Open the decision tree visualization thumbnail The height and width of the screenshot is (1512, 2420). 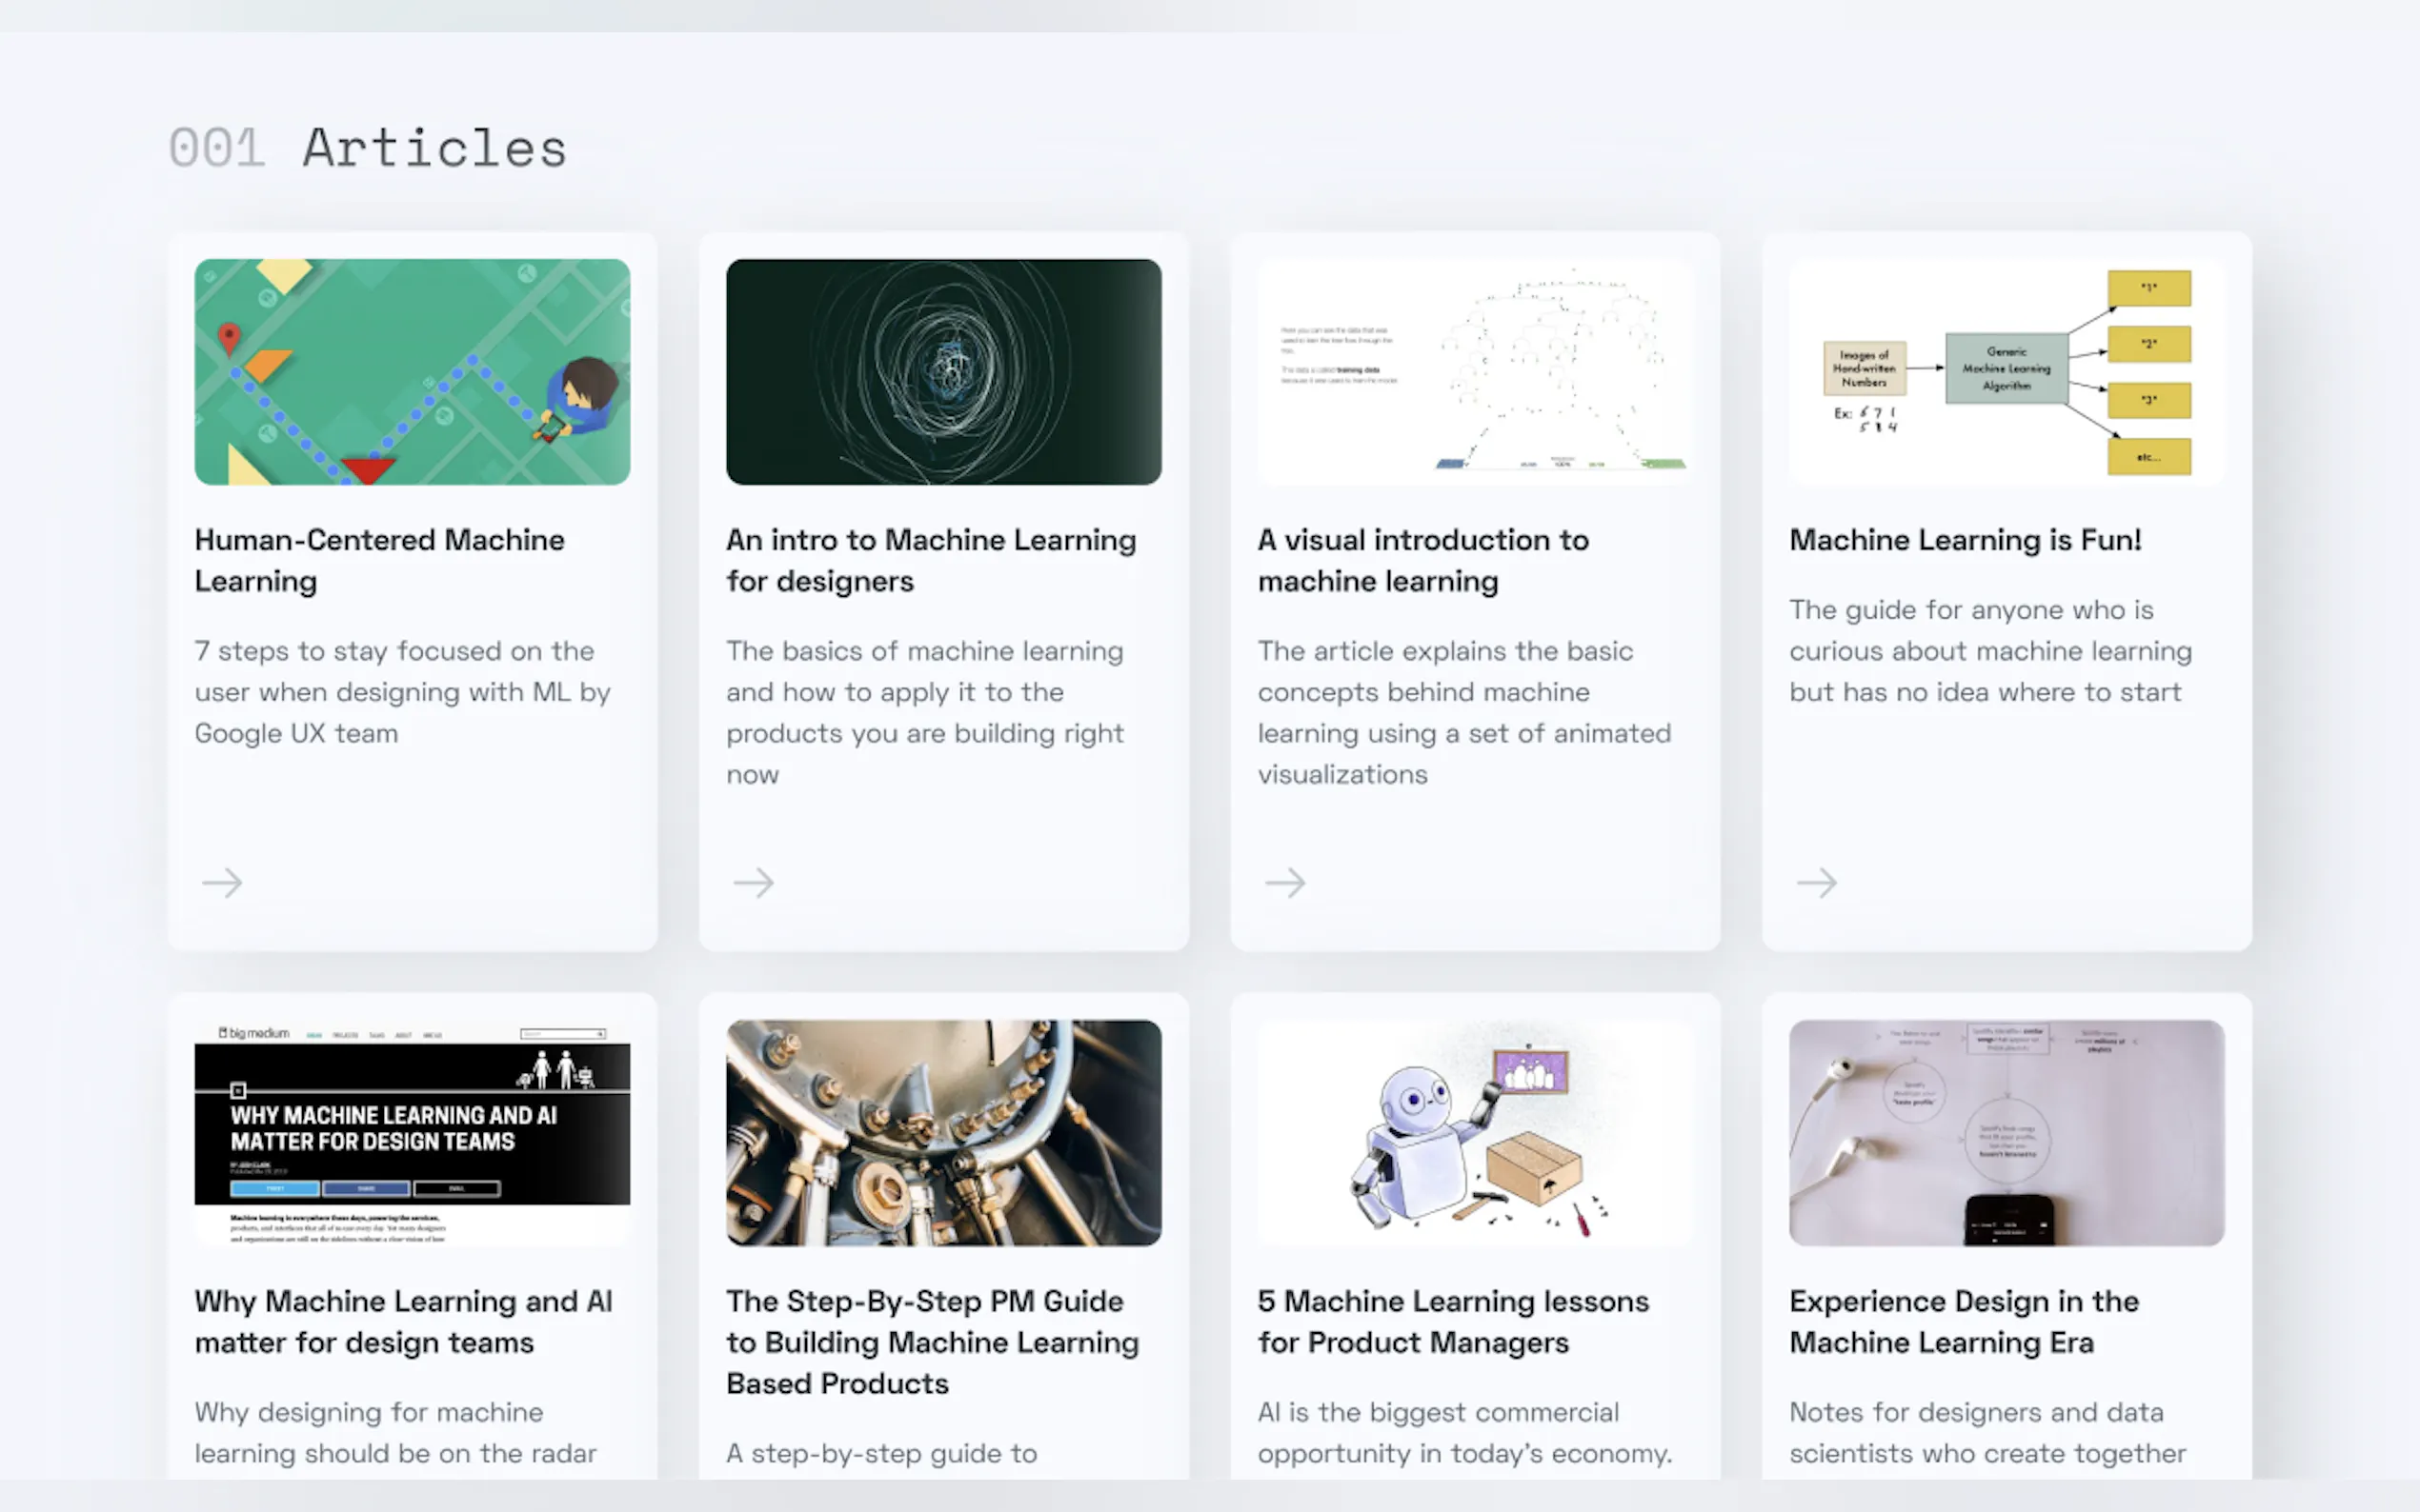(1475, 372)
